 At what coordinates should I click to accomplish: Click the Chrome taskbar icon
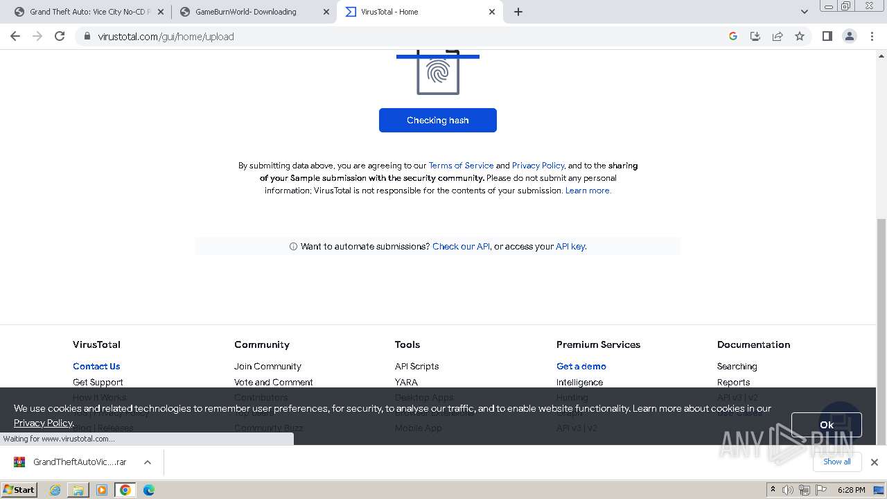(125, 490)
